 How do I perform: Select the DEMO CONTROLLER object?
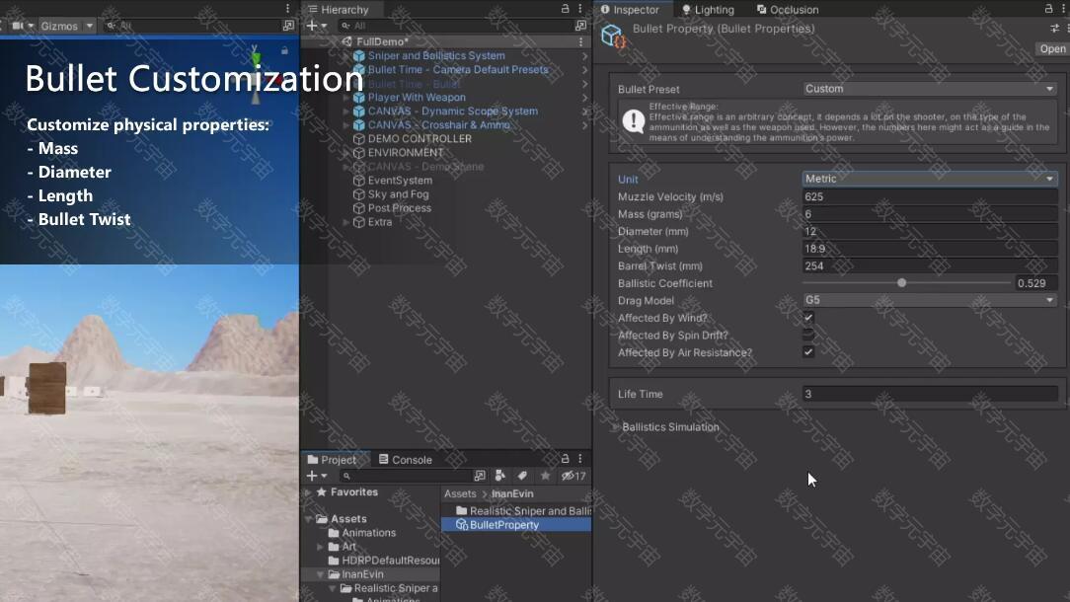420,138
